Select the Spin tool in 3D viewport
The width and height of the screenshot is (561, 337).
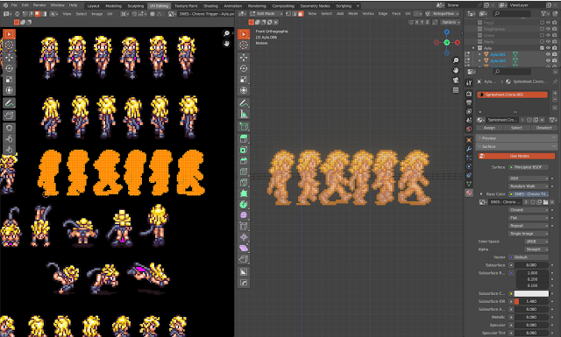244,205
